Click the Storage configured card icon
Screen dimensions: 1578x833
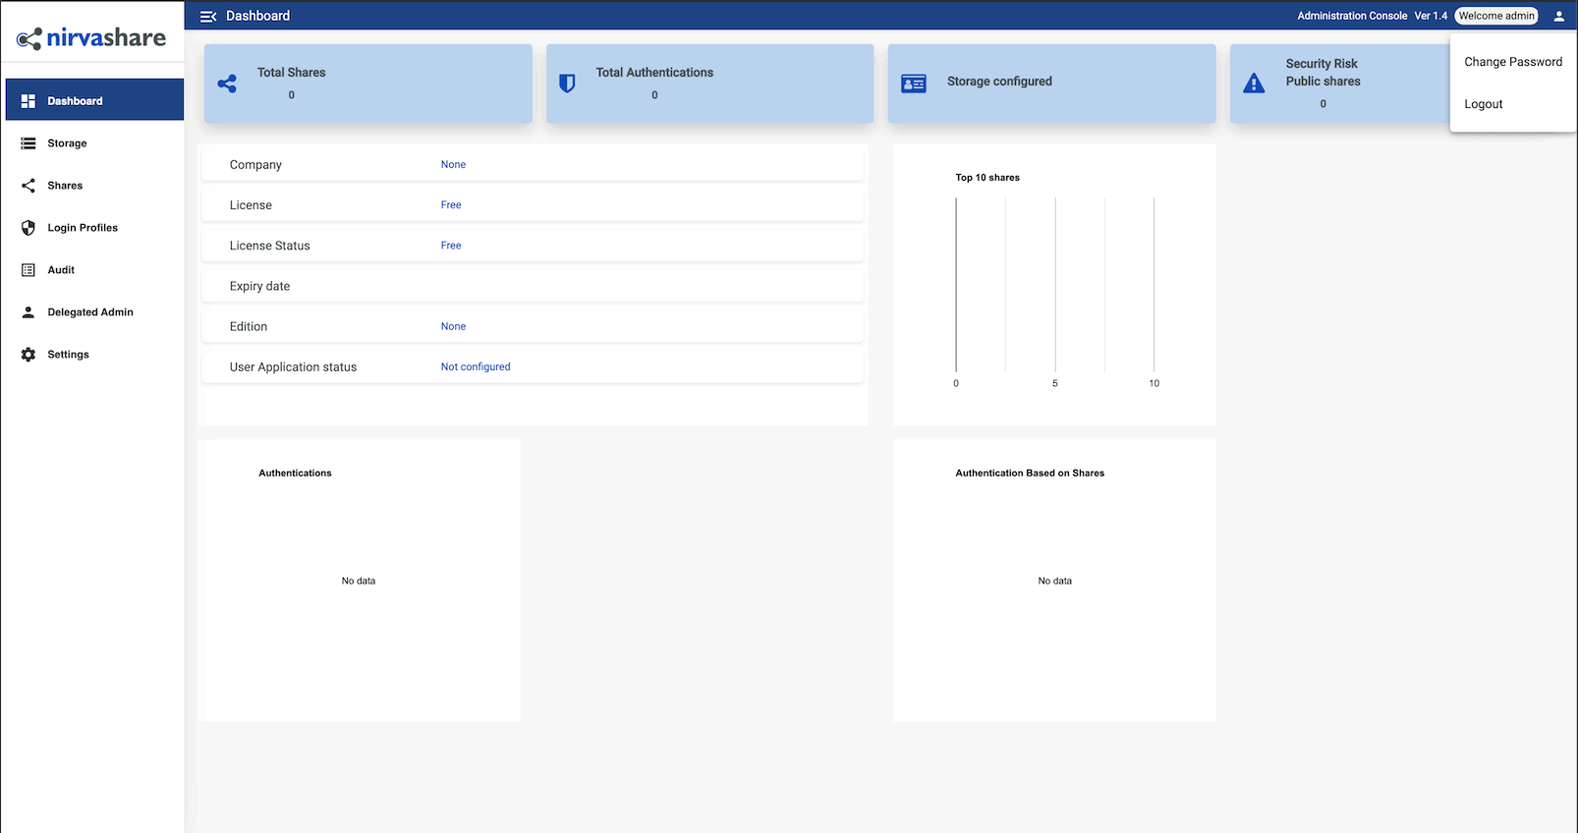[x=914, y=83]
